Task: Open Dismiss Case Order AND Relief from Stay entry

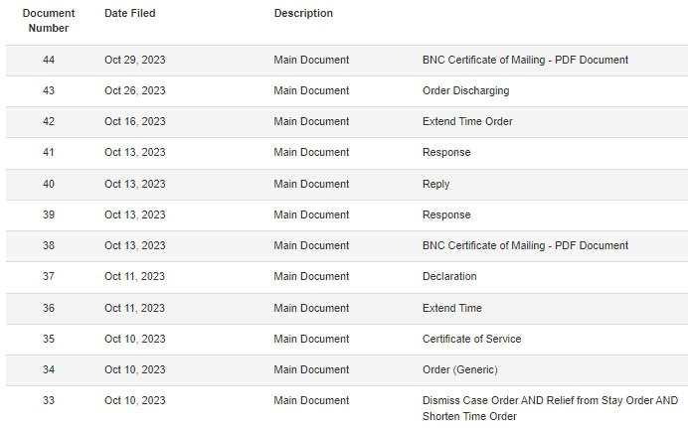Action: [550, 408]
